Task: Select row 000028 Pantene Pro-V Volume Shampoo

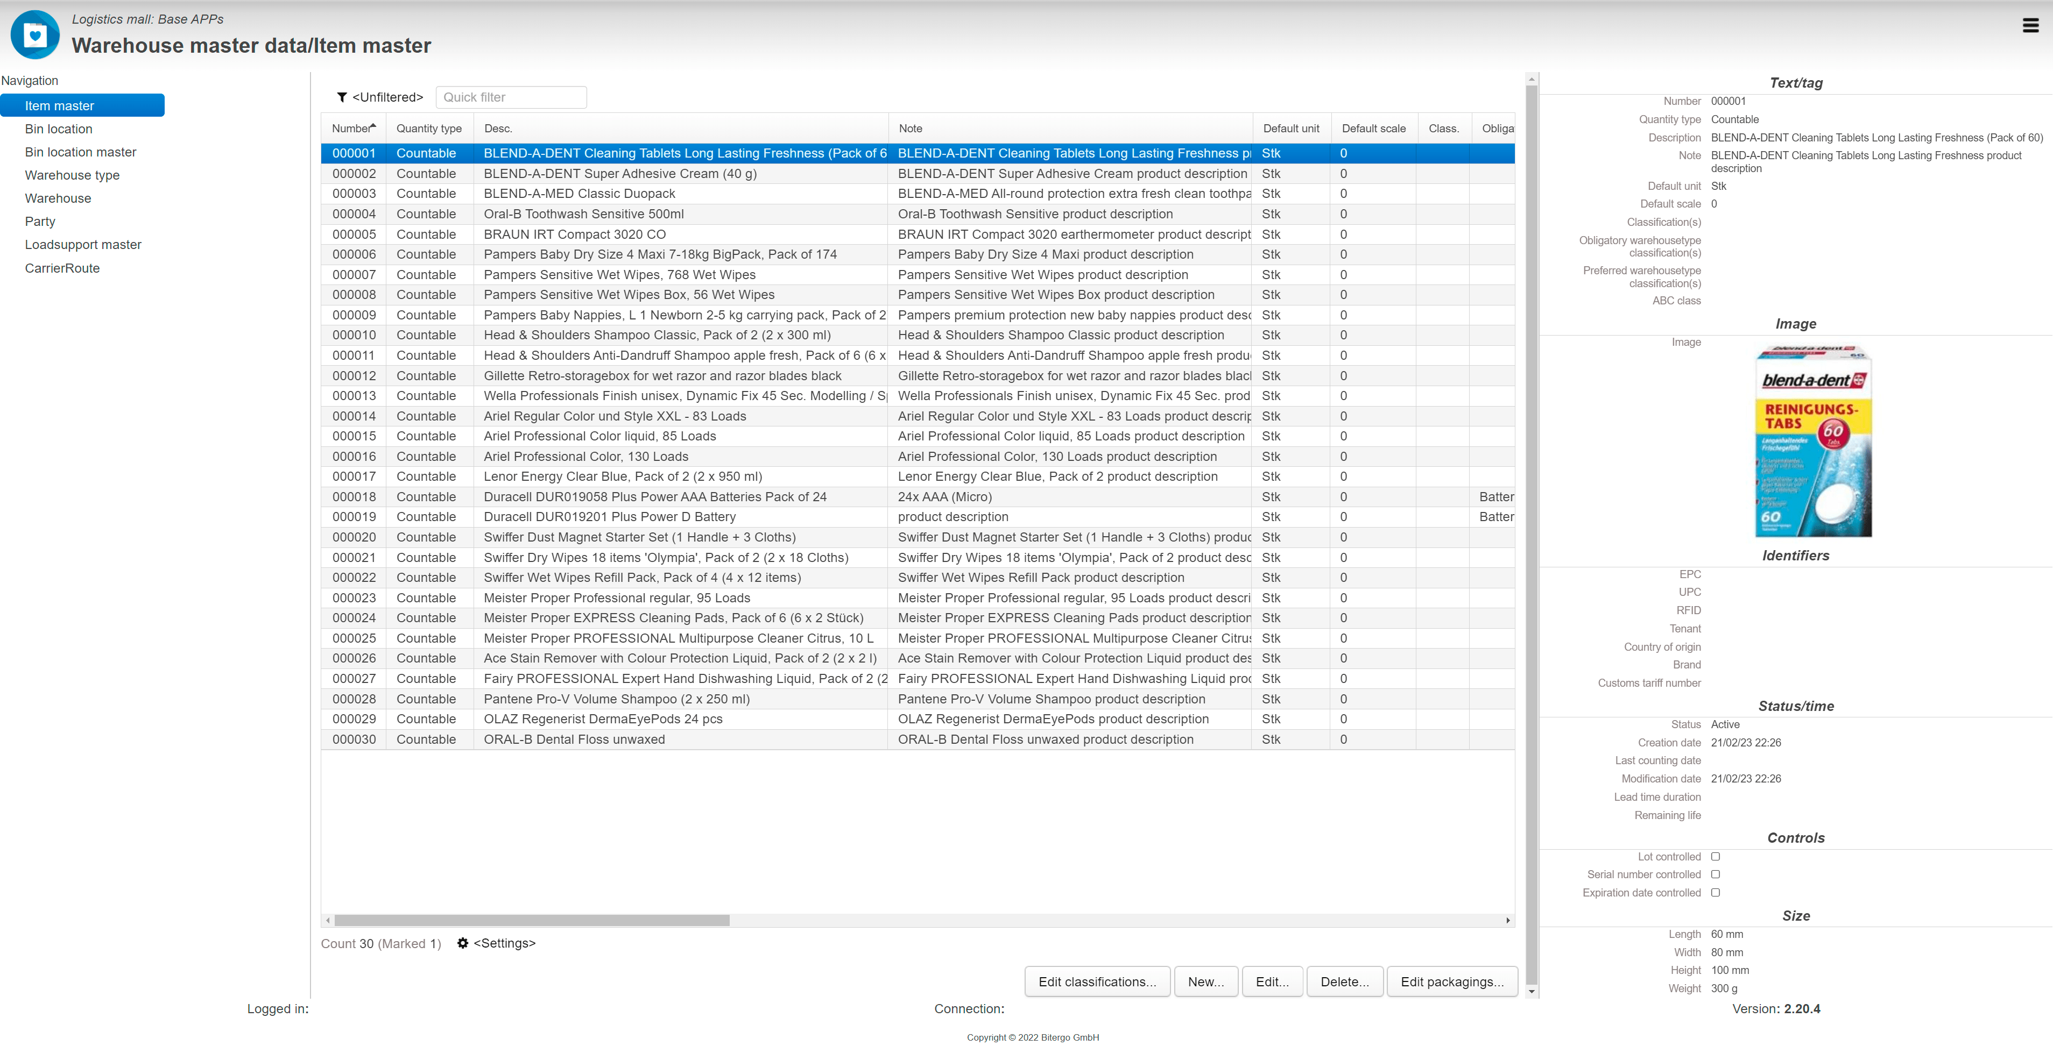Action: point(918,700)
